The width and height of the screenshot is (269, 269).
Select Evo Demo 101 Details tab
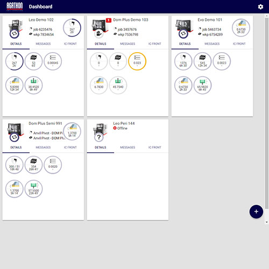click(x=185, y=44)
